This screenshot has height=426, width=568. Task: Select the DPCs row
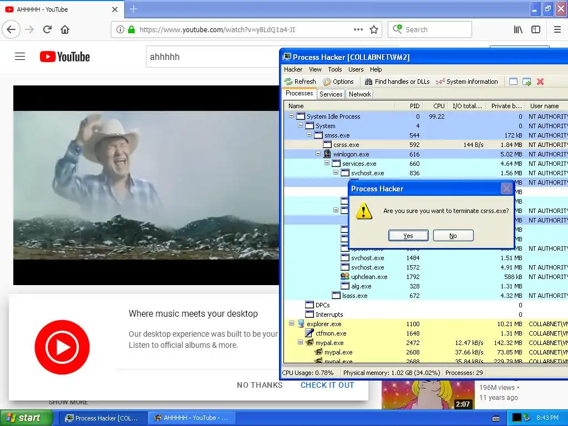pos(425,305)
